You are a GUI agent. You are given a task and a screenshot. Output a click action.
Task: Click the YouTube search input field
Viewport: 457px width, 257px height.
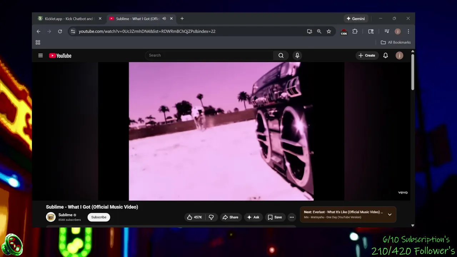(209, 55)
